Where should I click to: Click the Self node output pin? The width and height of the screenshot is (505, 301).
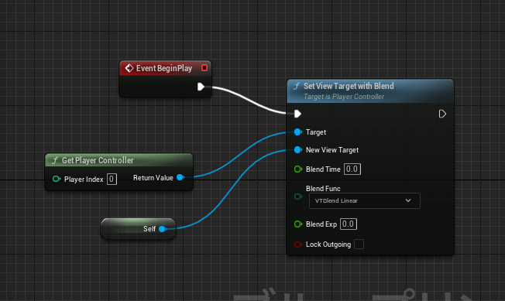[163, 229]
